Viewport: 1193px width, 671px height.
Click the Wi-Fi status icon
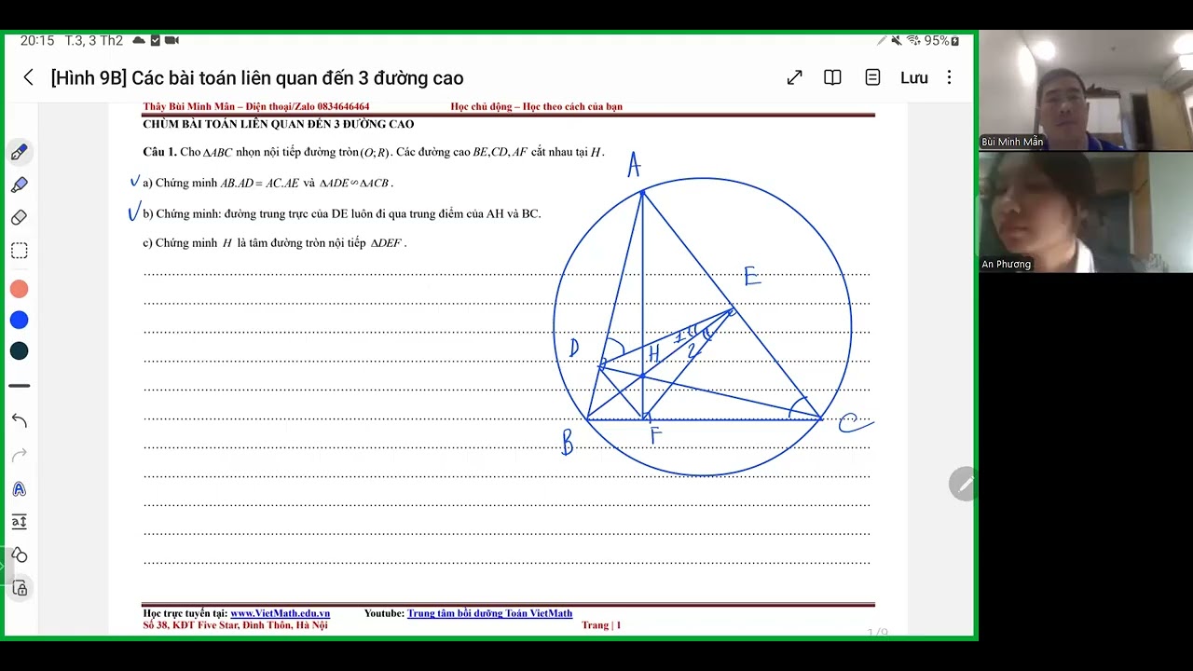pos(913,41)
